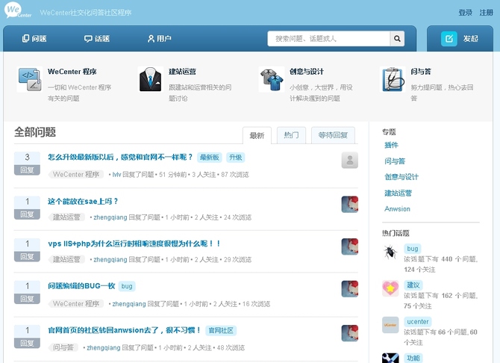Open the 问题 navigation item
This screenshot has width=500, height=363.
coord(34,39)
